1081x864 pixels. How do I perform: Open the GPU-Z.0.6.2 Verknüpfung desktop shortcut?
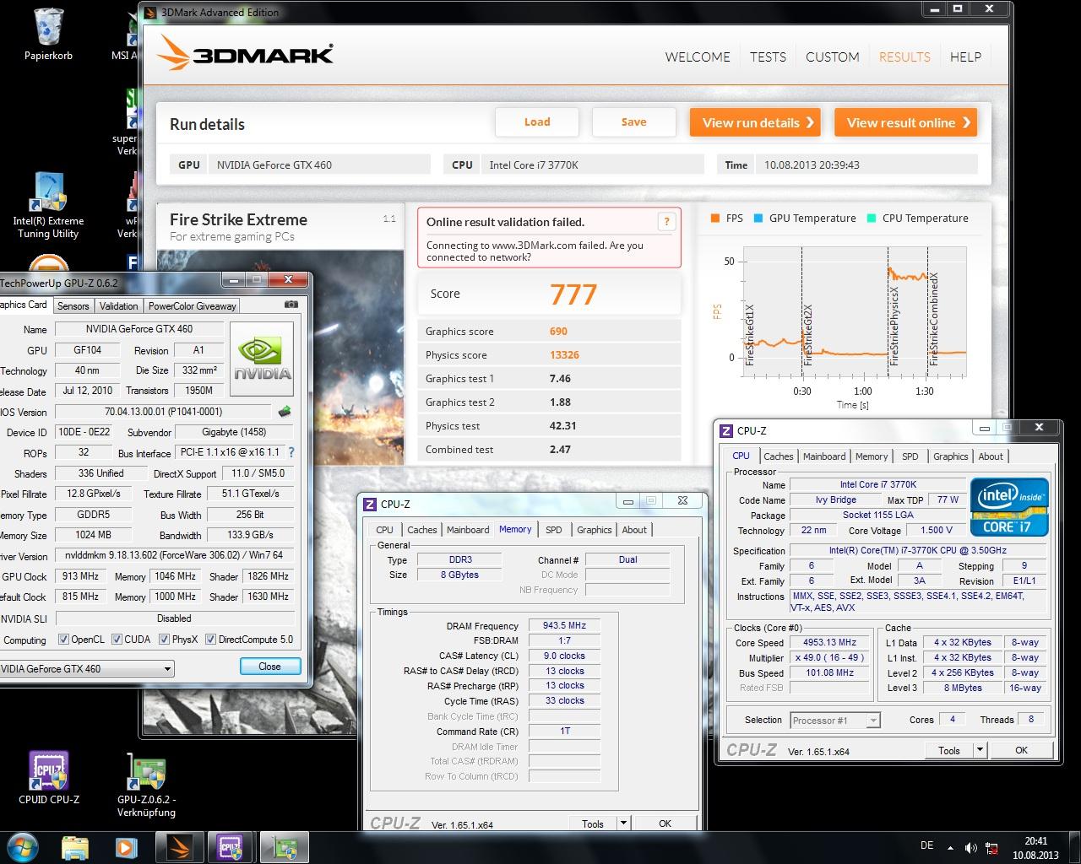click(x=146, y=785)
